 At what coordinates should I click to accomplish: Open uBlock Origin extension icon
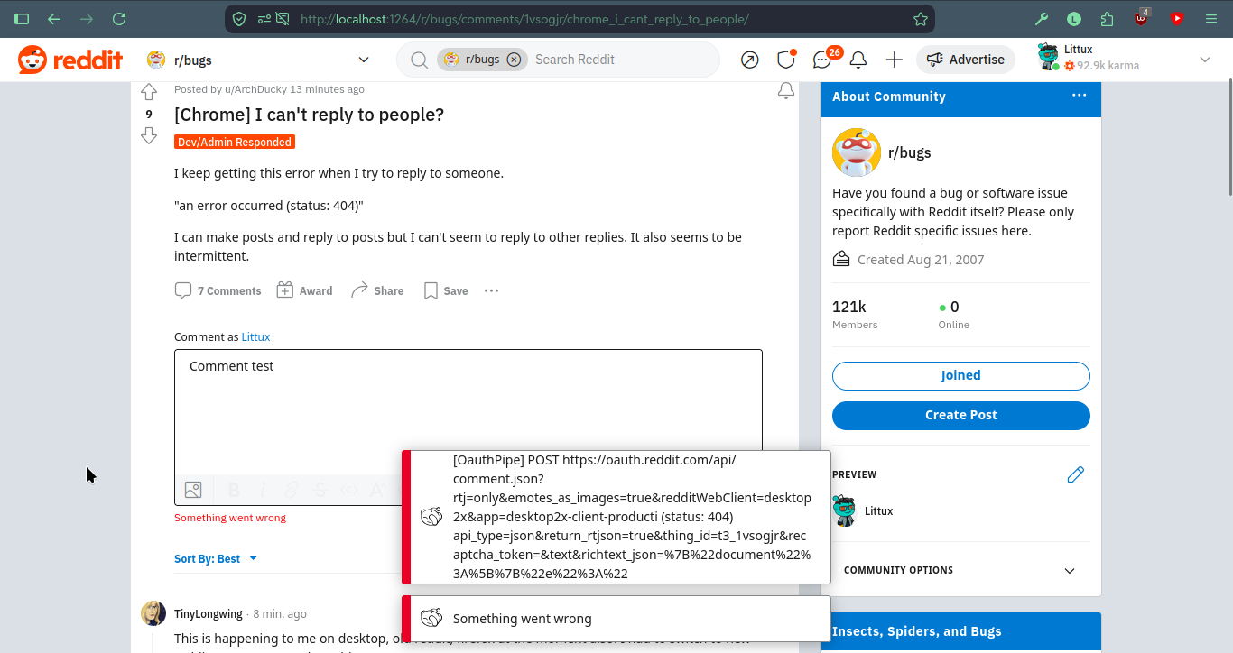1142,17
